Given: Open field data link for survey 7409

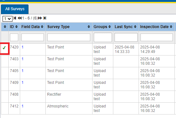Looking at the screenshot, I should click(22, 82).
